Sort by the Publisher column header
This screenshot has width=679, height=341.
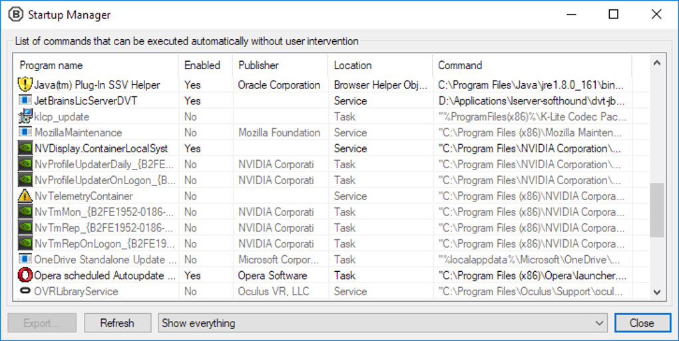click(x=258, y=65)
